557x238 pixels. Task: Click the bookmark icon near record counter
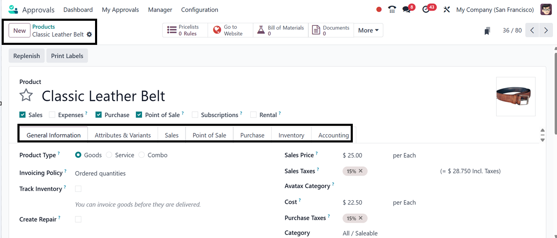(x=487, y=31)
